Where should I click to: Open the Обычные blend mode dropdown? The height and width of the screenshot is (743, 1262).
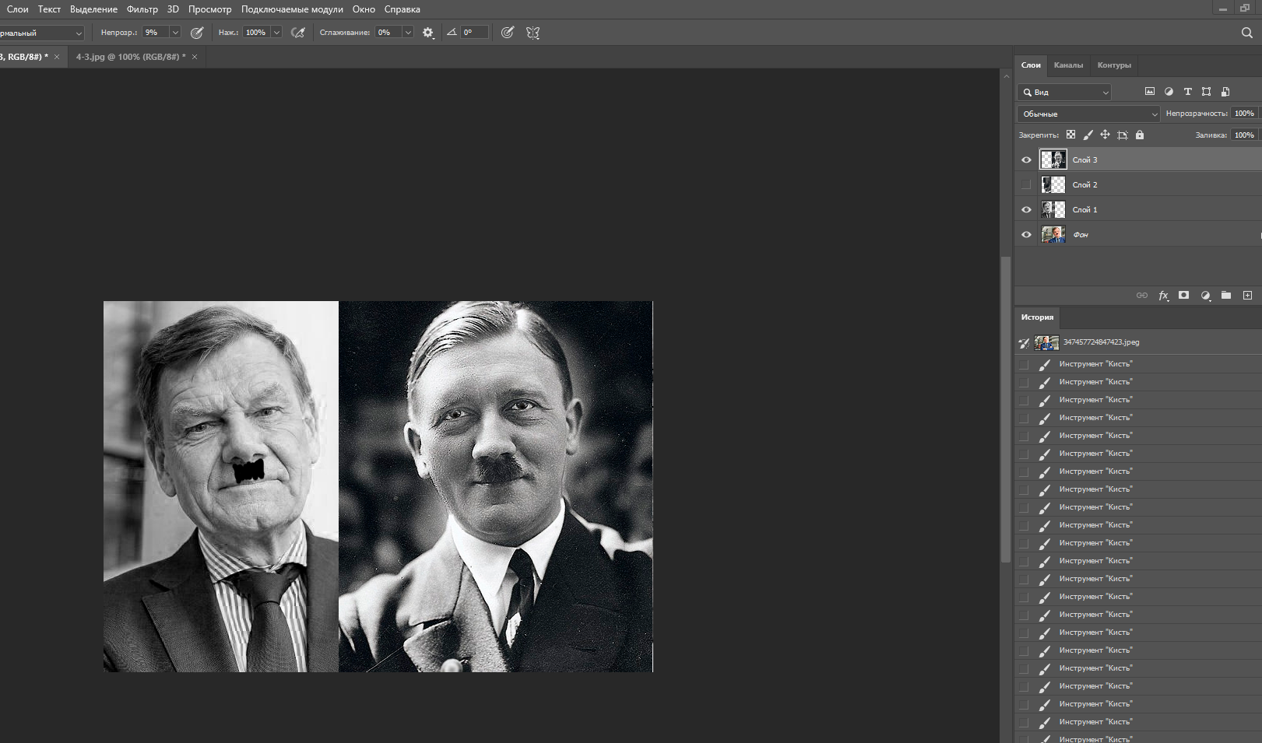point(1088,114)
